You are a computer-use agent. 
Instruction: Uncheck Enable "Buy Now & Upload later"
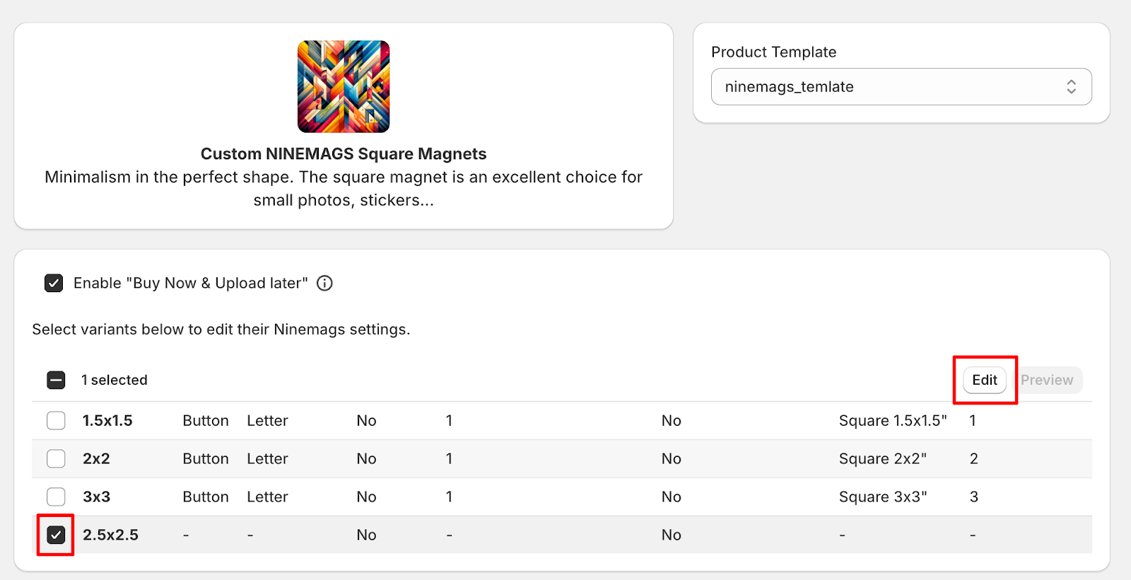point(54,284)
